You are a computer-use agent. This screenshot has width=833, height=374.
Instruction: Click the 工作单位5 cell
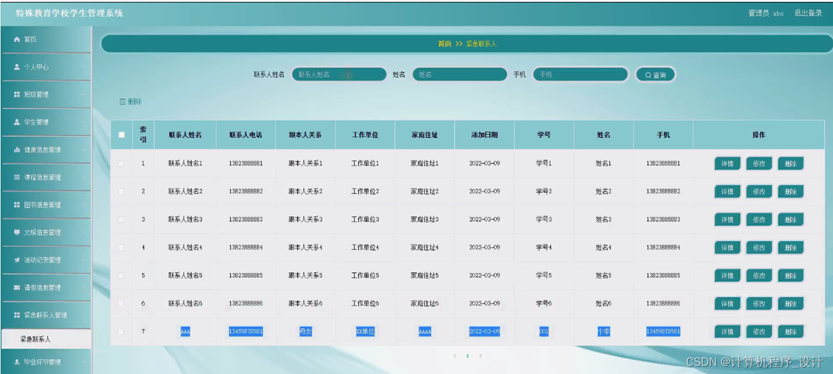click(x=365, y=275)
